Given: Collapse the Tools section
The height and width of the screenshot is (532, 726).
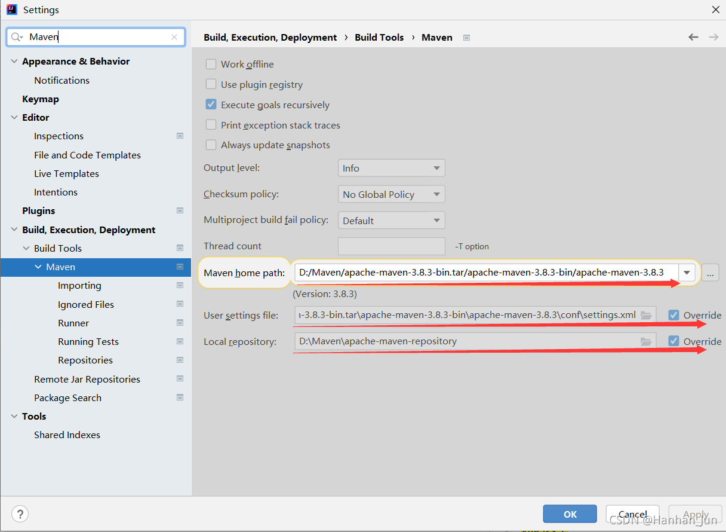Looking at the screenshot, I should (14, 417).
